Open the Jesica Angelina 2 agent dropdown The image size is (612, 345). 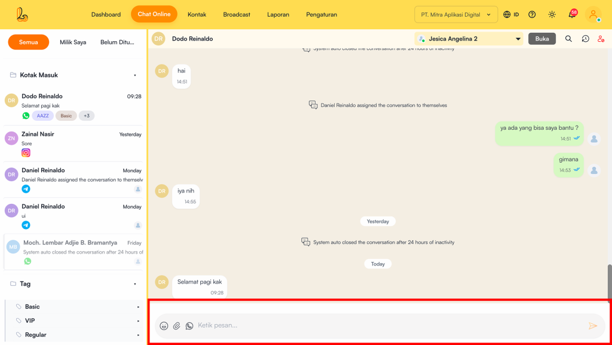tap(469, 39)
